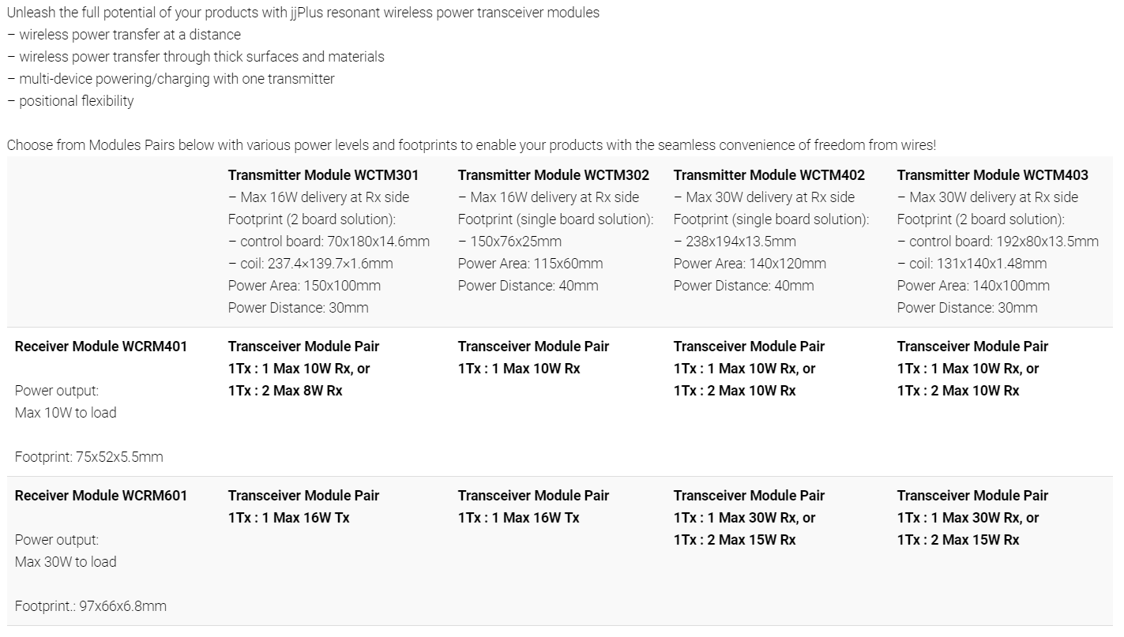Click "Footprint: 75x52x5.5mm" text
This screenshot has width=1124, height=637.
click(x=88, y=457)
